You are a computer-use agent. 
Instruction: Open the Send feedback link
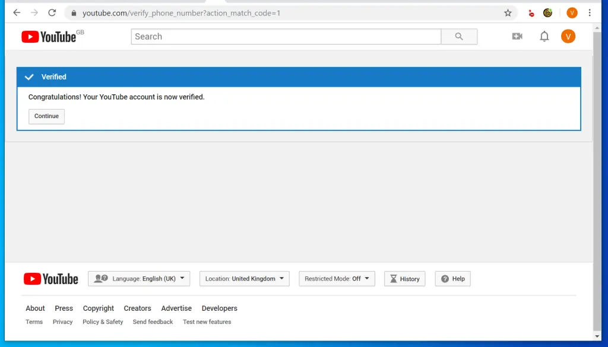(153, 321)
